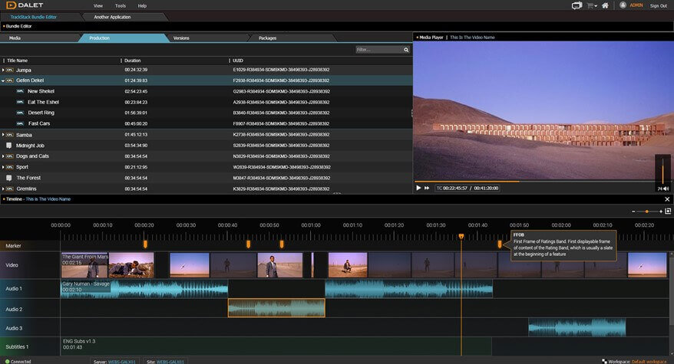This screenshot has width=674, height=364.
Task: Collapse the Gefen Dekel tree row
Action: 3,80
